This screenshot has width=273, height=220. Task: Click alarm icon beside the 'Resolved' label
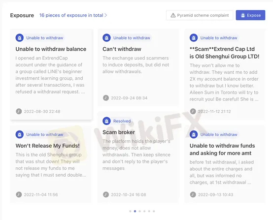pyautogui.click(x=106, y=121)
